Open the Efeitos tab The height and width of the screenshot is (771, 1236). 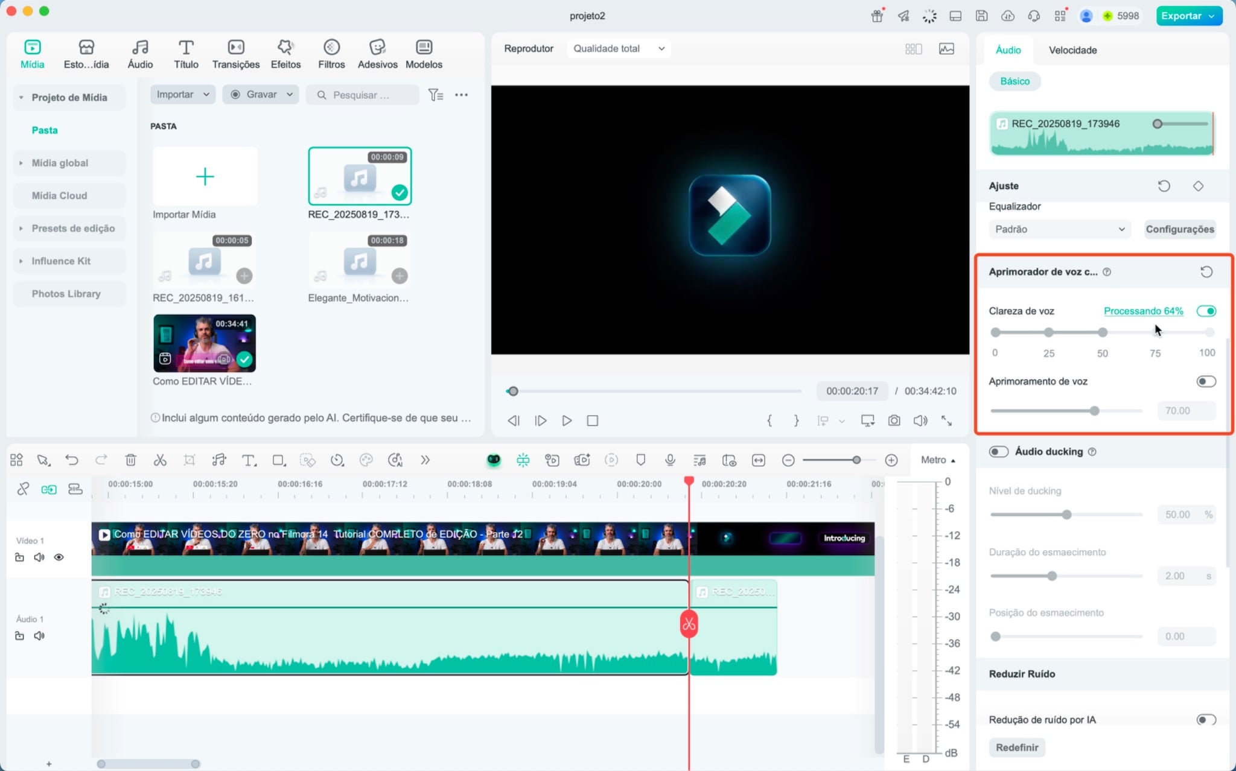(285, 54)
